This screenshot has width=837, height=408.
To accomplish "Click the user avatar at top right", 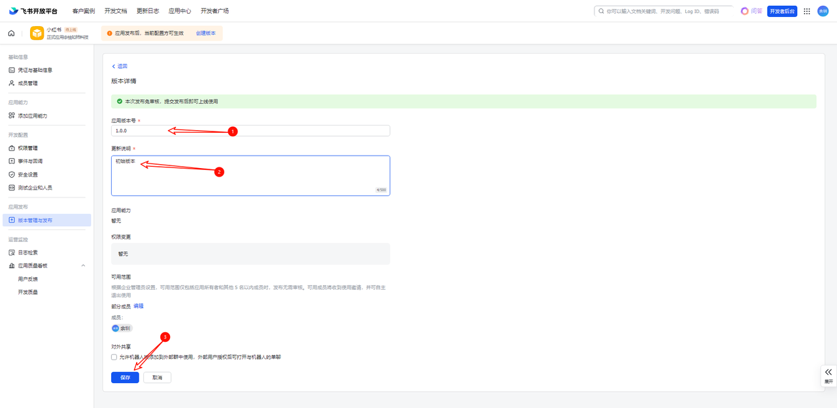I will click(823, 11).
